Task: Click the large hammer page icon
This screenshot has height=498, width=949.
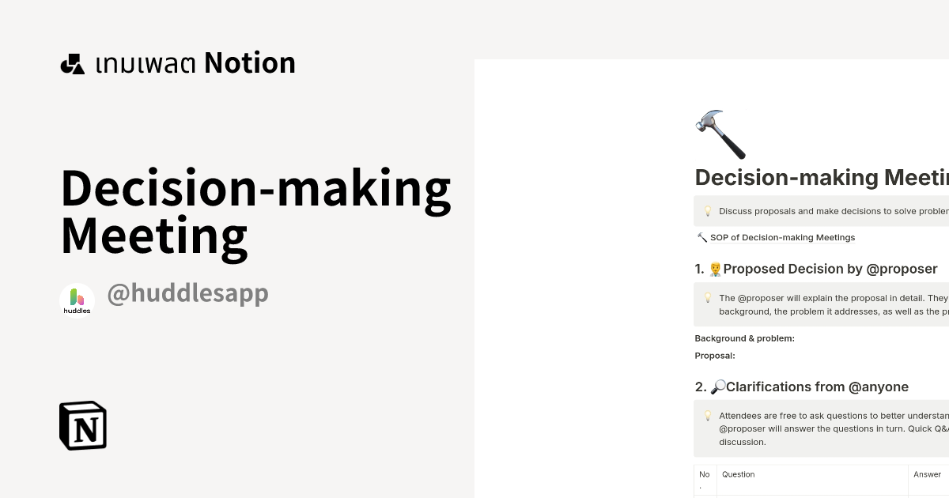Action: tap(720, 134)
